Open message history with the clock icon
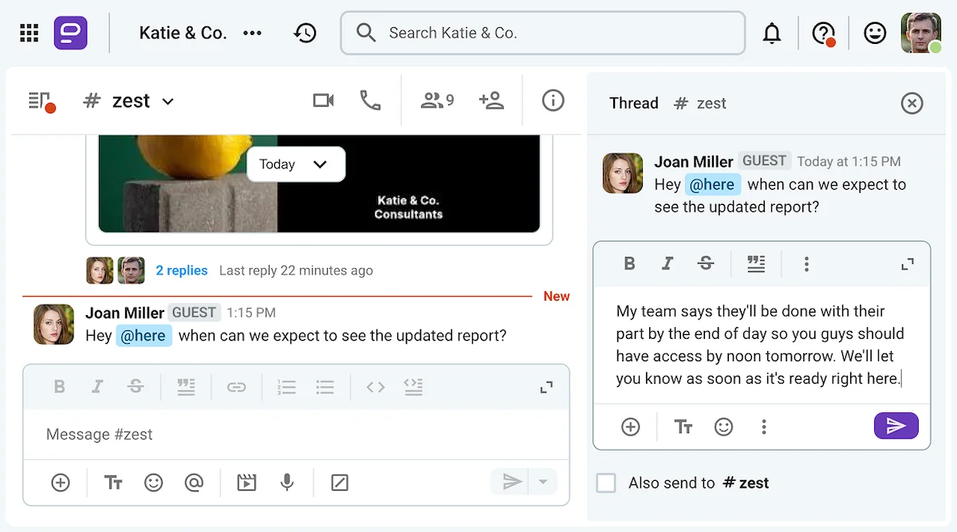 click(x=305, y=33)
